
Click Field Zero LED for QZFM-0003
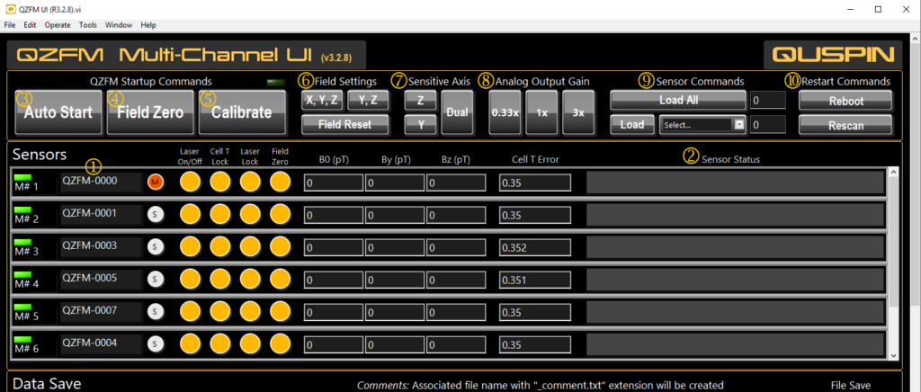point(281,246)
